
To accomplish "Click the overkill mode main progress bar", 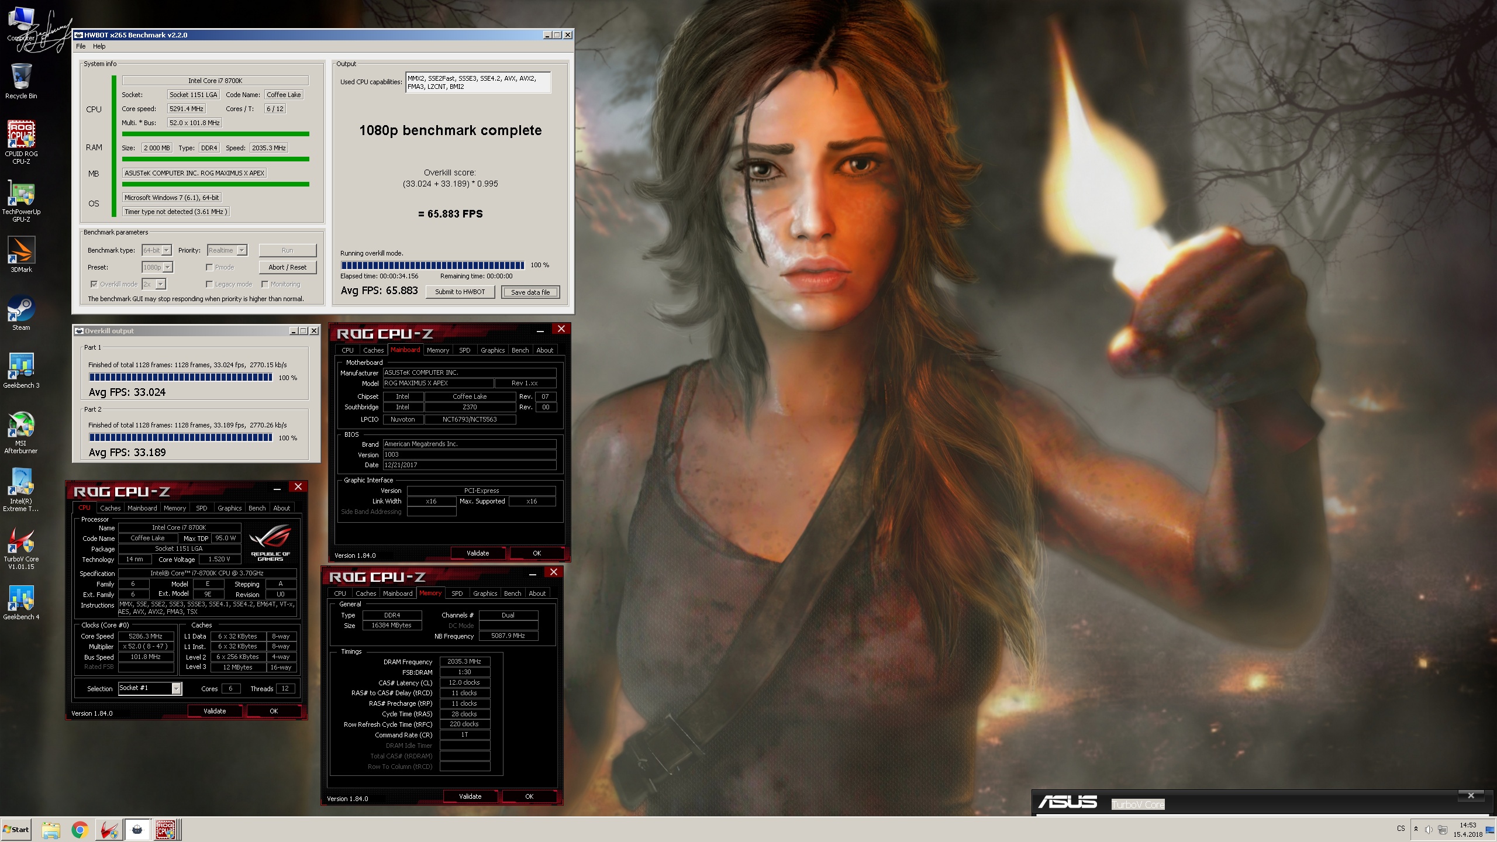I will 432,265.
